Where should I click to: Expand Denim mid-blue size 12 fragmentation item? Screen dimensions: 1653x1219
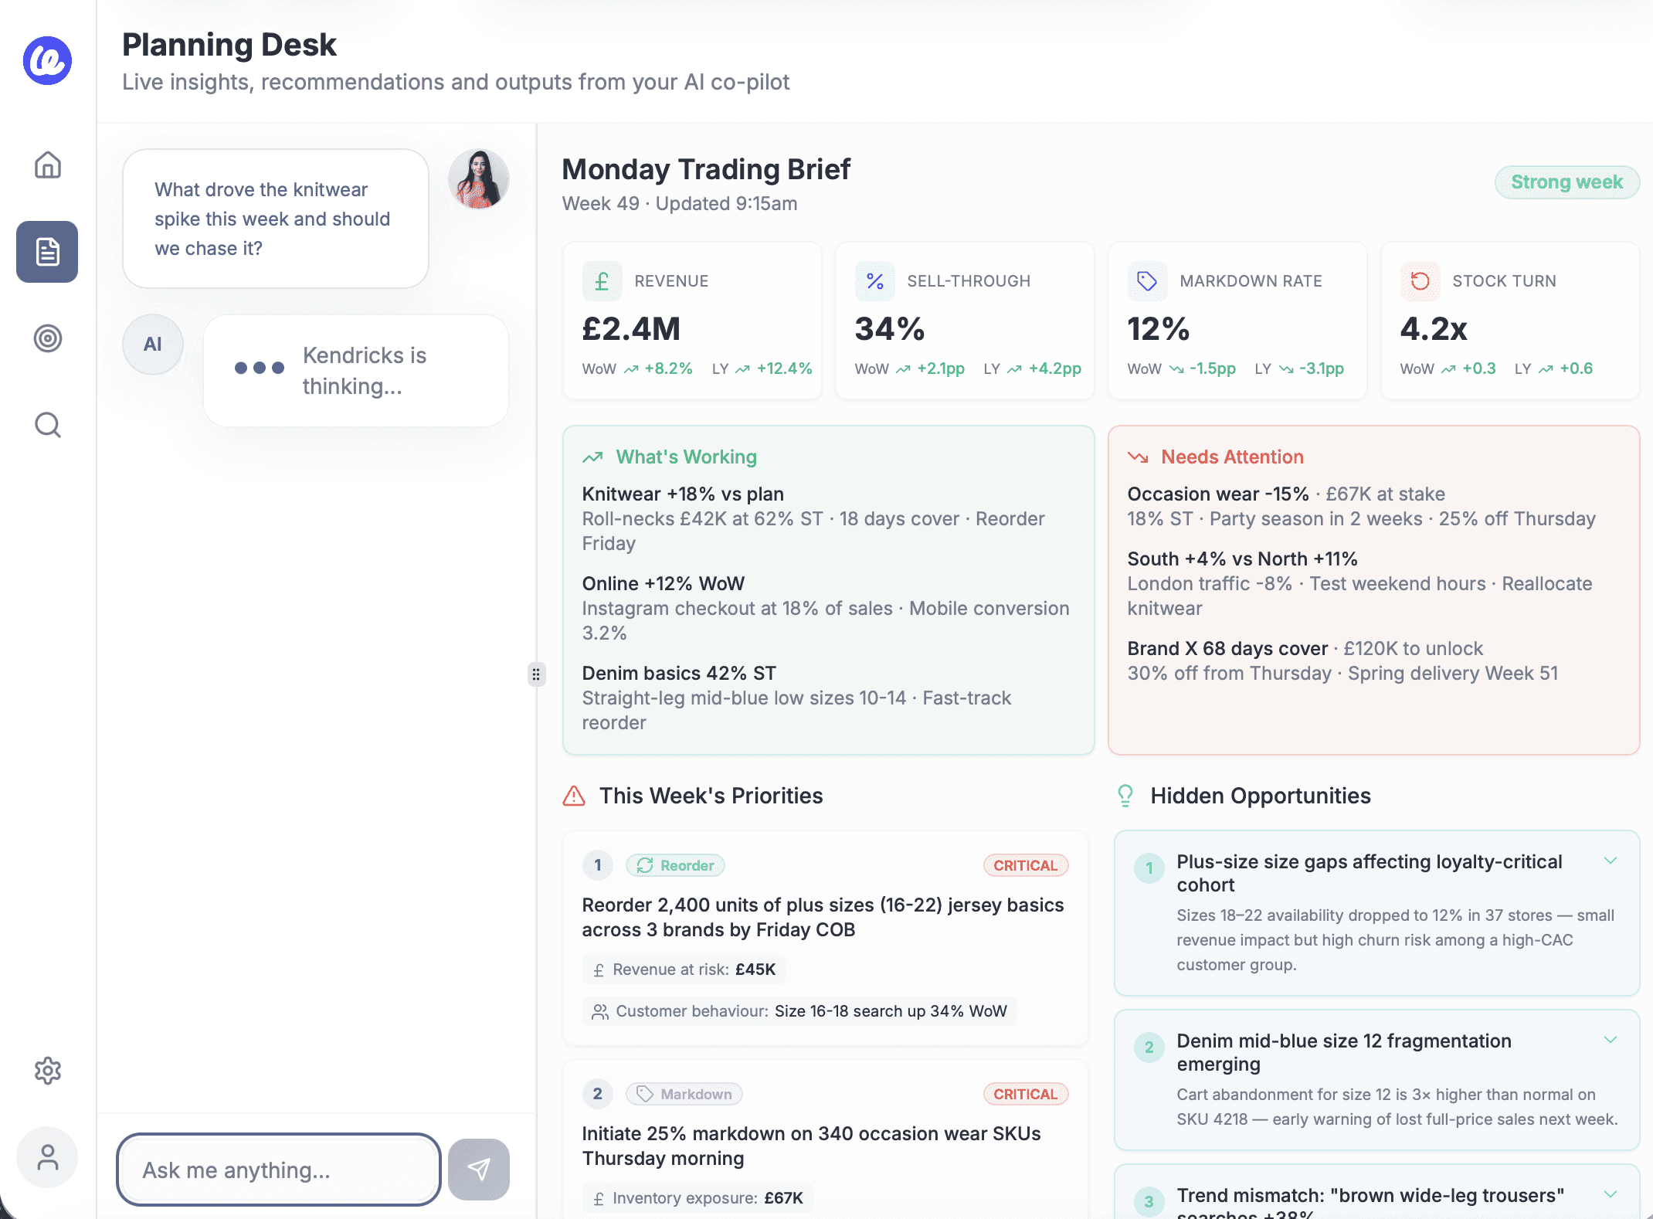tap(1611, 1041)
